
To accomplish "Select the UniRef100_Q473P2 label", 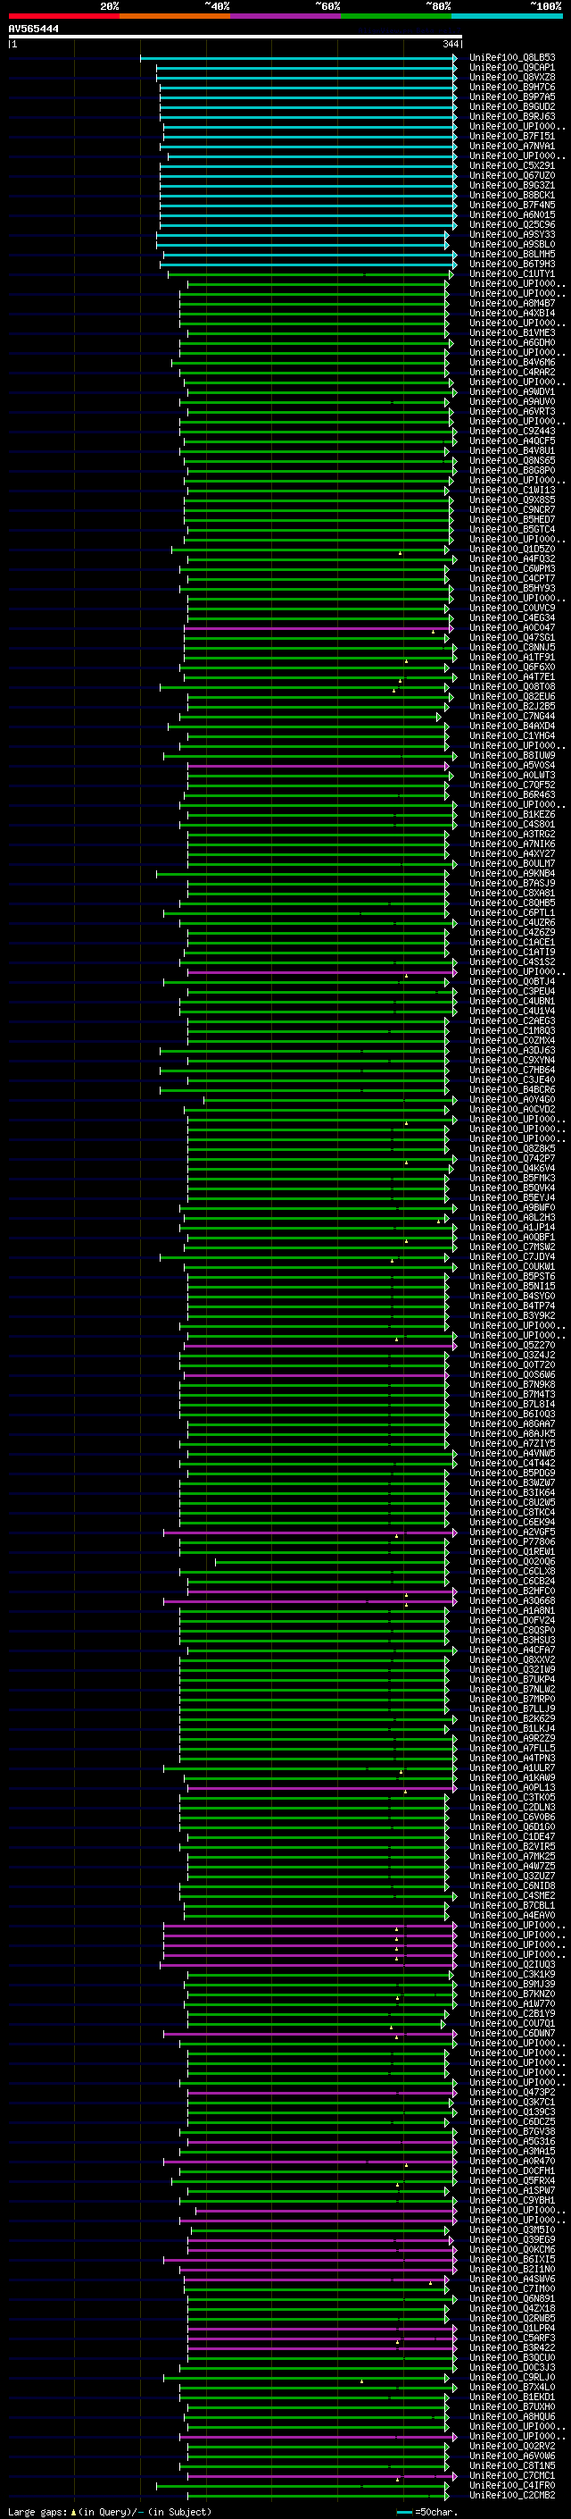I will (x=512, y=2093).
